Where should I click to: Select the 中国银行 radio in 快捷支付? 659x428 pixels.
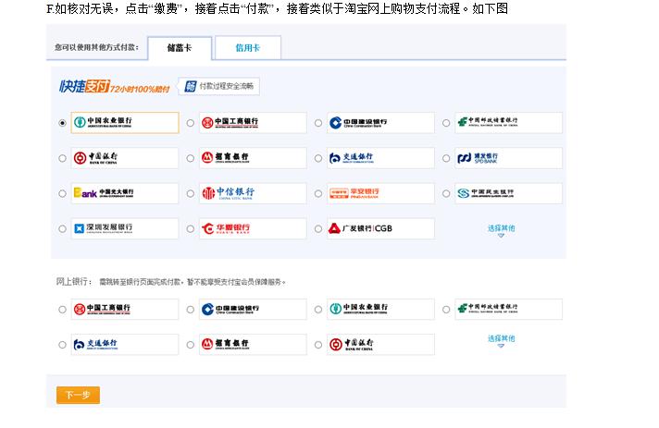62,158
